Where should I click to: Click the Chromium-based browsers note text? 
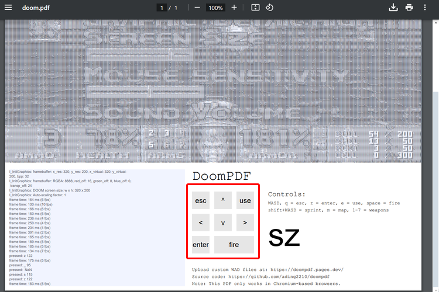[266, 284]
